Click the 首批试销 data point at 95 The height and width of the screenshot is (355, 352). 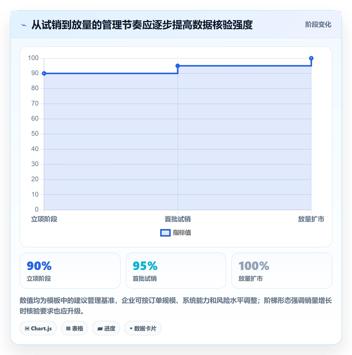click(178, 66)
